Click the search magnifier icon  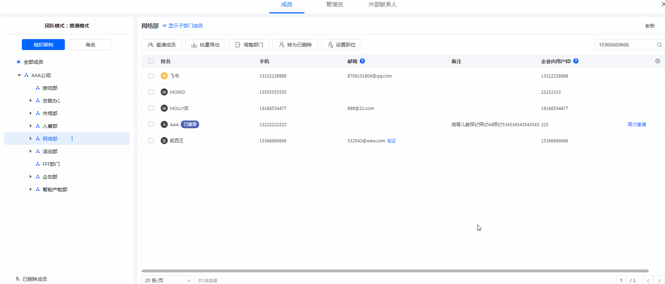tap(659, 45)
